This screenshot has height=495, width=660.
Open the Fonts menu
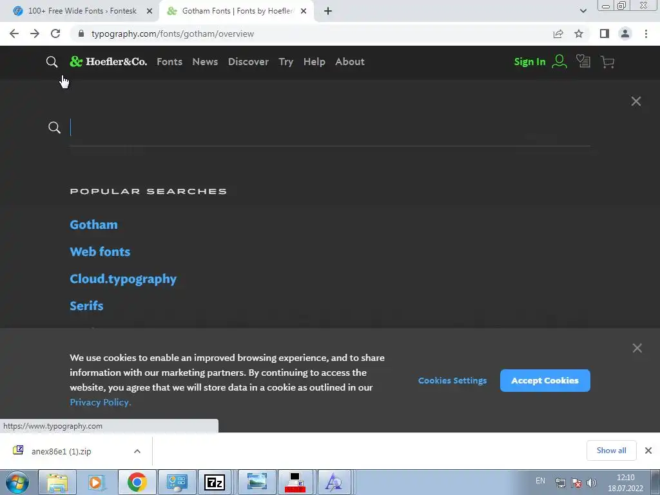[170, 61]
